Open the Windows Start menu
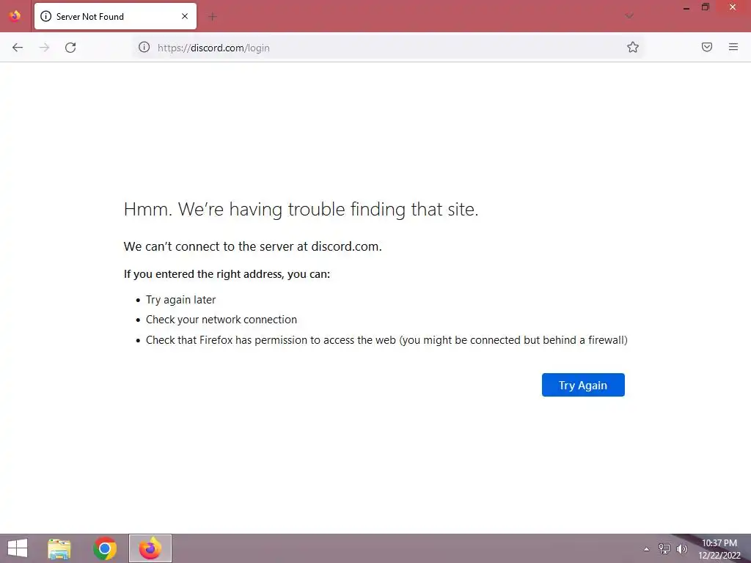Viewport: 751px width, 563px height. 18,548
